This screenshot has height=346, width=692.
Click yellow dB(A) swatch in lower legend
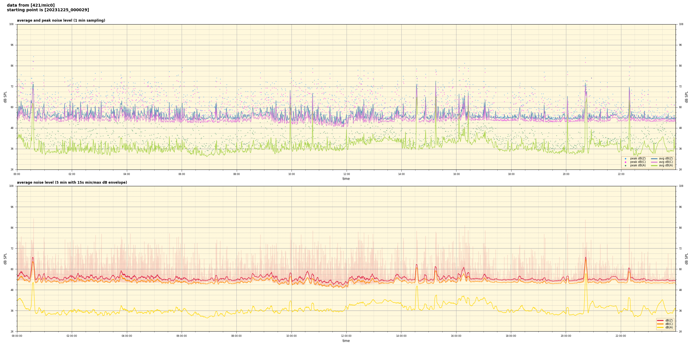coord(660,327)
